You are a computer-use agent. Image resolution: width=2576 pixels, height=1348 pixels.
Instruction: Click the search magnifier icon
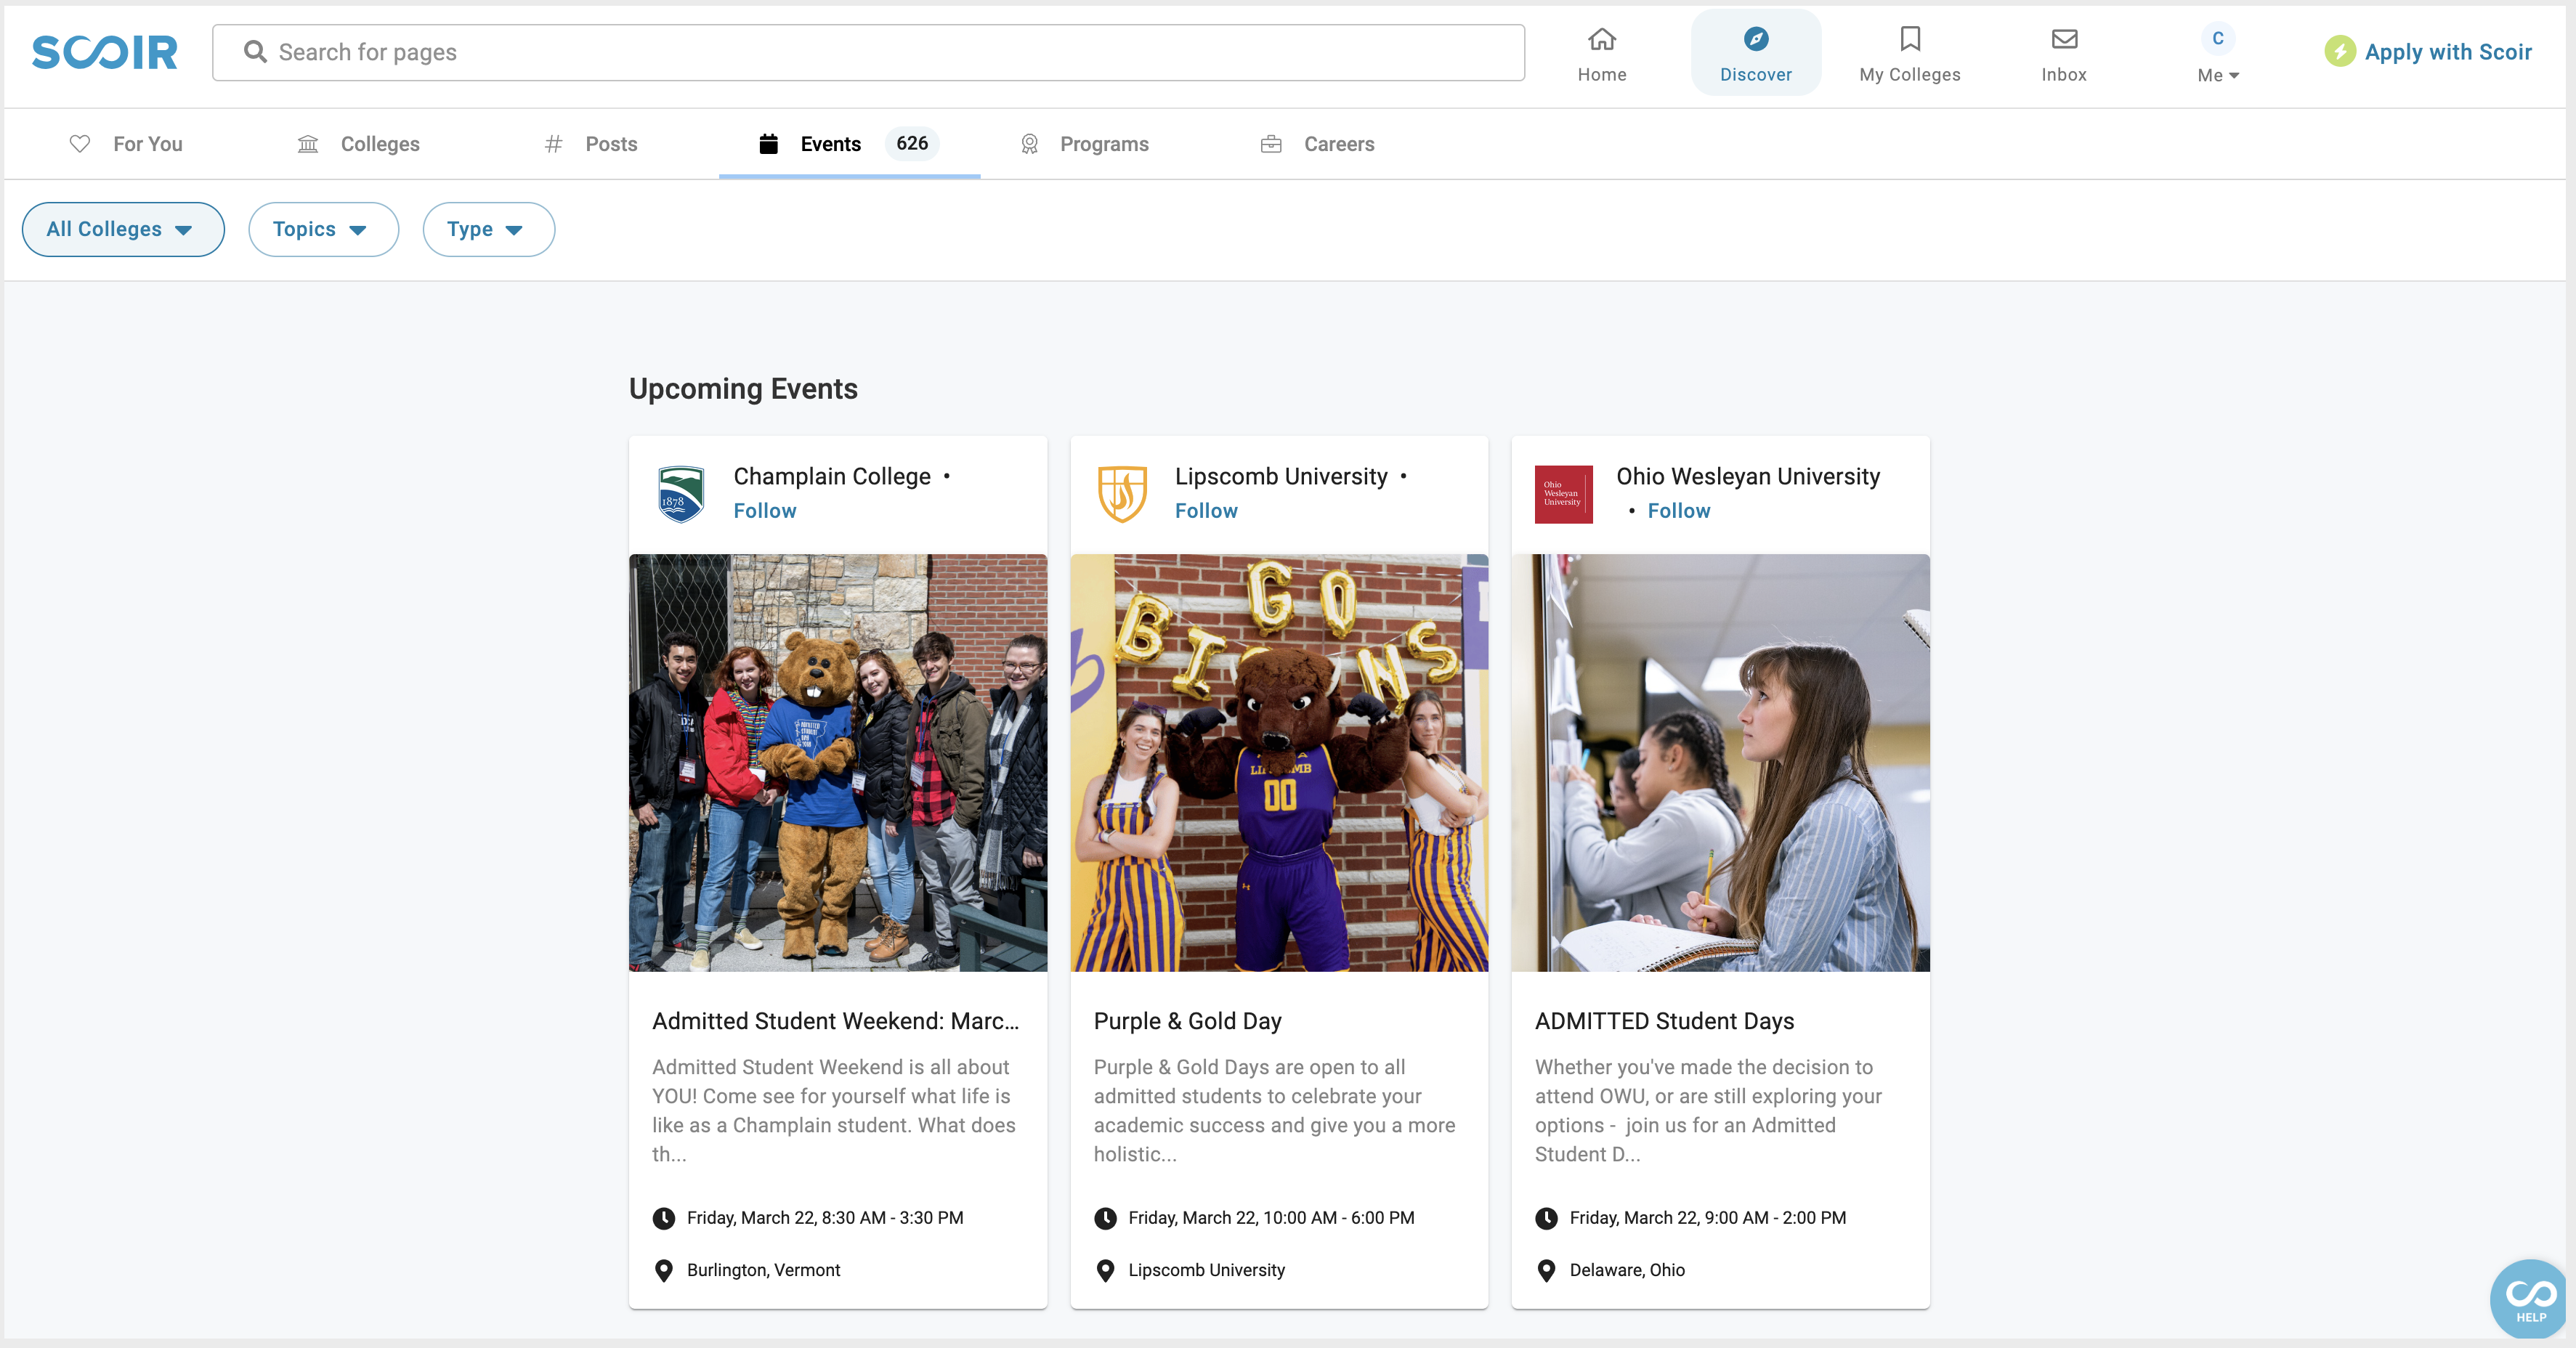pos(255,52)
